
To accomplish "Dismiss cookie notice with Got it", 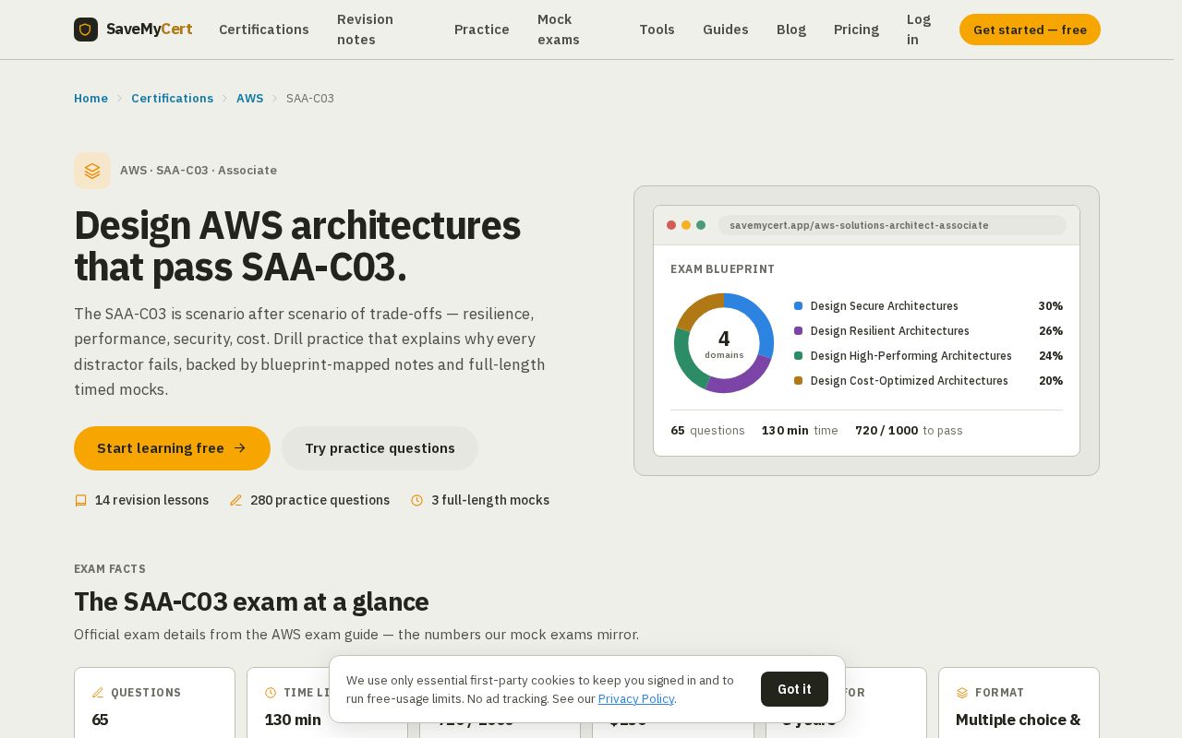I will (794, 689).
